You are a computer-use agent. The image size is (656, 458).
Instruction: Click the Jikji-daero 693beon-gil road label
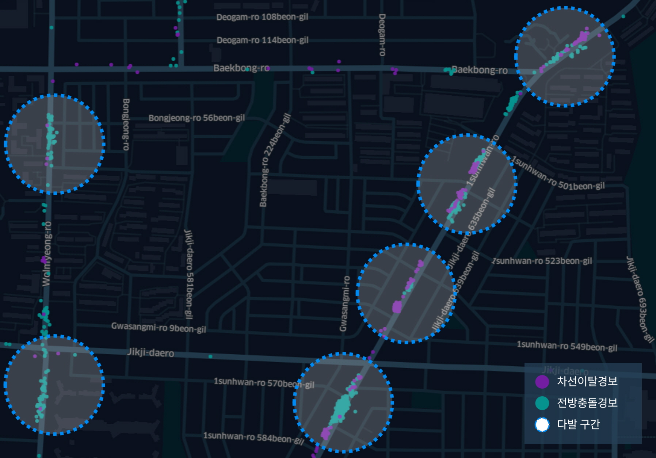[640, 299]
